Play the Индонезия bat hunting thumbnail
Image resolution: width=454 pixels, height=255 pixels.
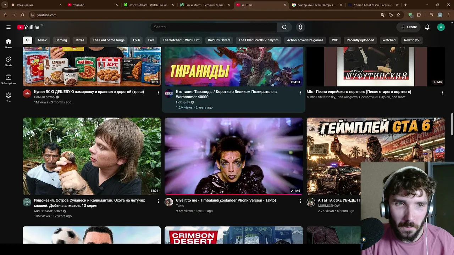tap(92, 156)
